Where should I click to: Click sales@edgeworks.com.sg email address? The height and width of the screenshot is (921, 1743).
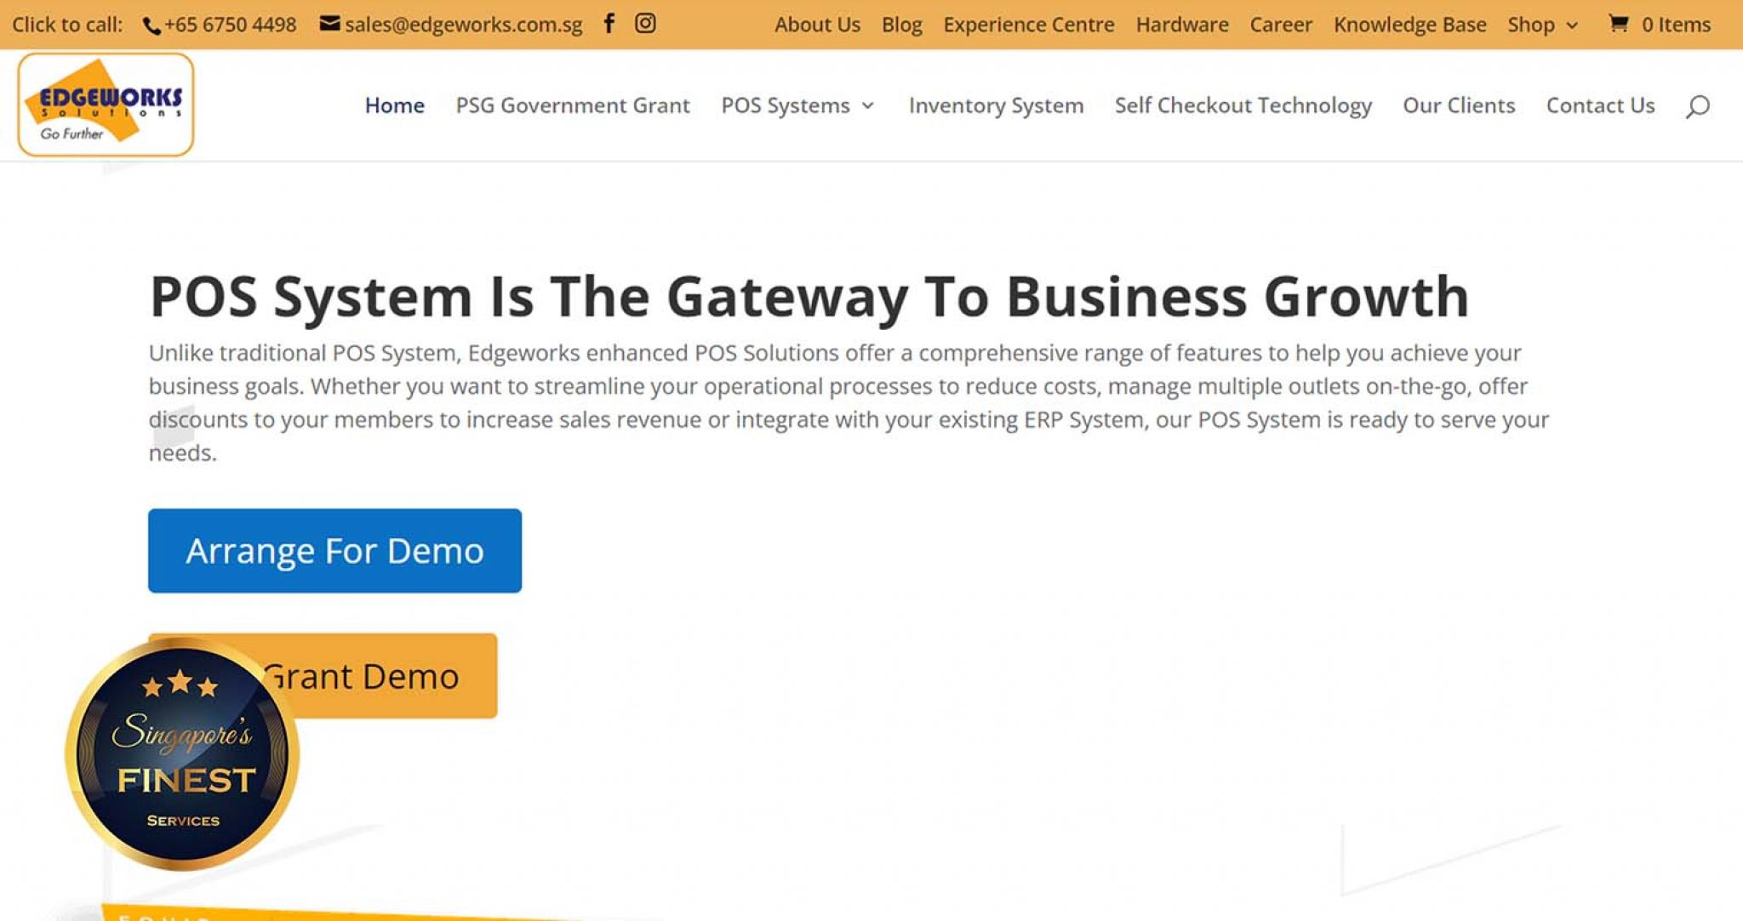tap(463, 25)
